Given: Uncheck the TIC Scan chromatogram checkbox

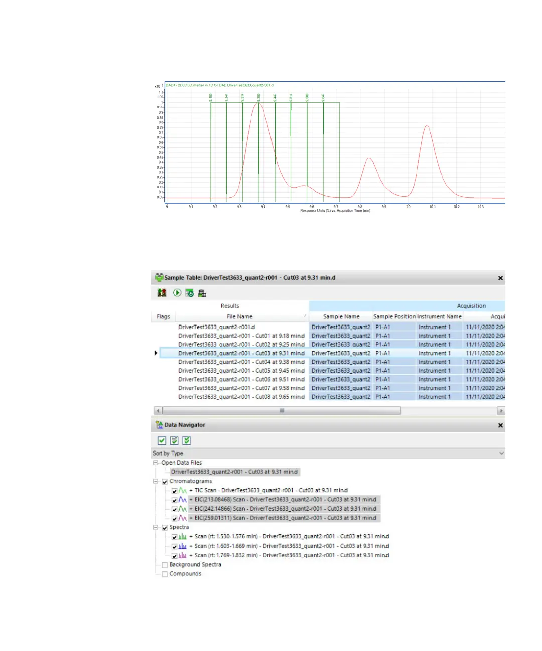Looking at the screenshot, I should tap(174, 491).
